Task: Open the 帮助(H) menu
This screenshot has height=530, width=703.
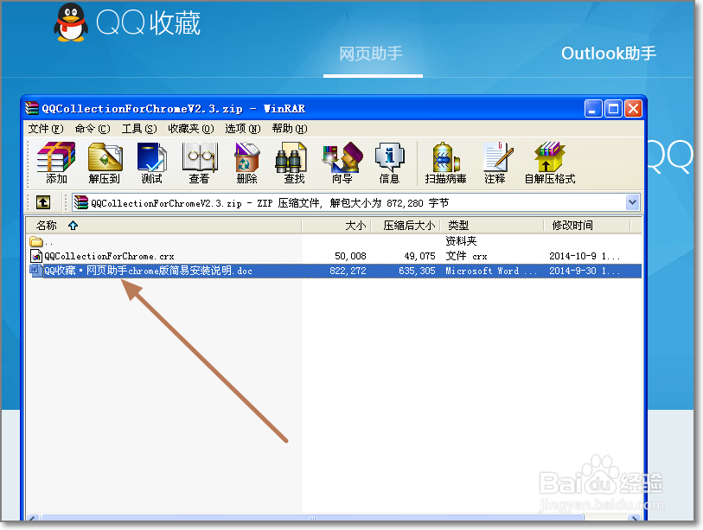Action: pyautogui.click(x=290, y=129)
